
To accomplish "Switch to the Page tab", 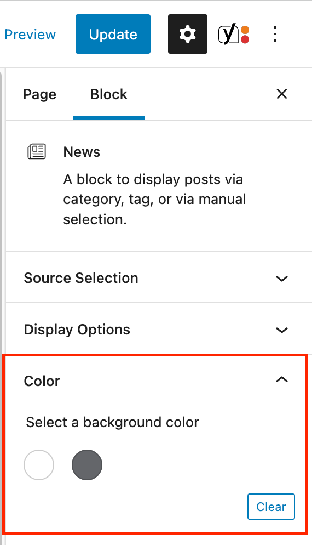I will coord(39,94).
